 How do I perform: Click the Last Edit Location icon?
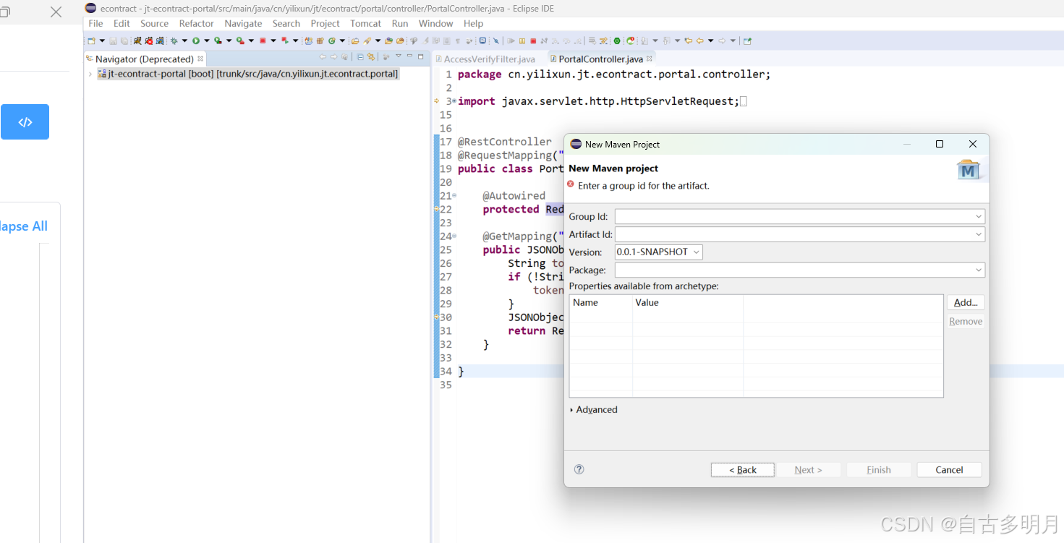(688, 40)
